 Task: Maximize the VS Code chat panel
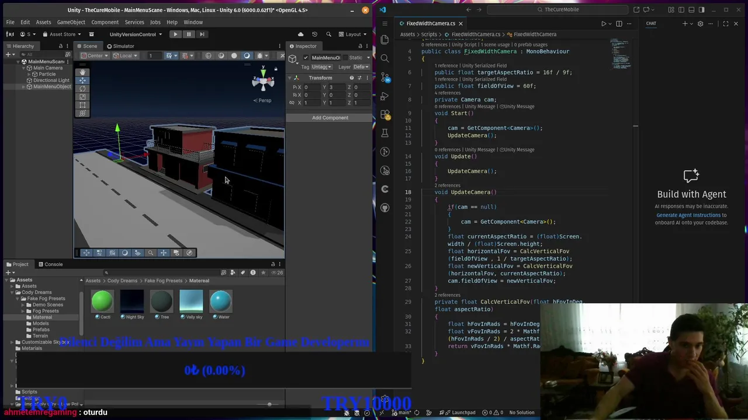pos(726,23)
